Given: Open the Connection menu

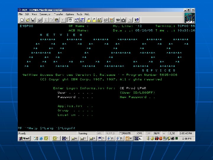Looking at the screenshot, I should [45, 14].
